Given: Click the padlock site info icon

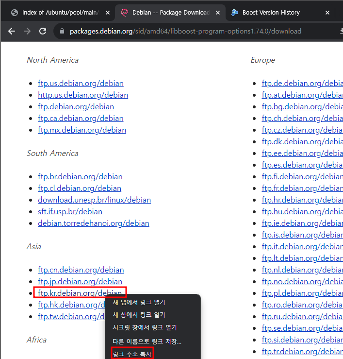Looking at the screenshot, I should 62,32.
